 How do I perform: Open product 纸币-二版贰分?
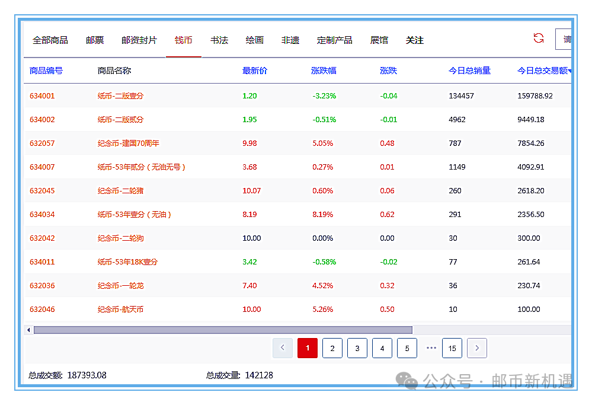pyautogui.click(x=120, y=120)
